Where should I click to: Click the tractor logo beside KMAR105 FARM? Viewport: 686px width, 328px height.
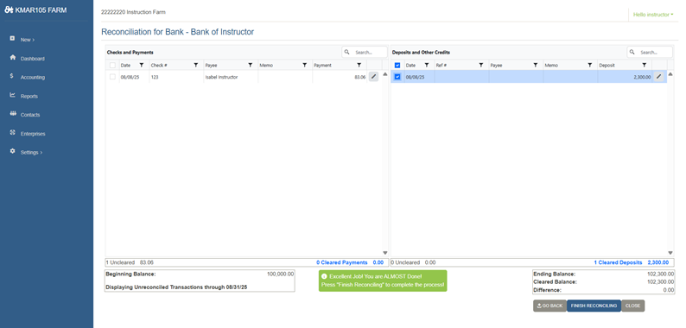[9, 10]
